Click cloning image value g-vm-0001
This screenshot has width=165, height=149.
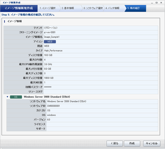point(50,32)
